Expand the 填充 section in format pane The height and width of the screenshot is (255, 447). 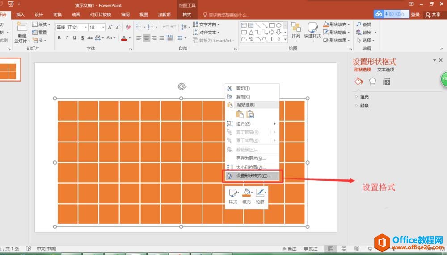point(364,97)
